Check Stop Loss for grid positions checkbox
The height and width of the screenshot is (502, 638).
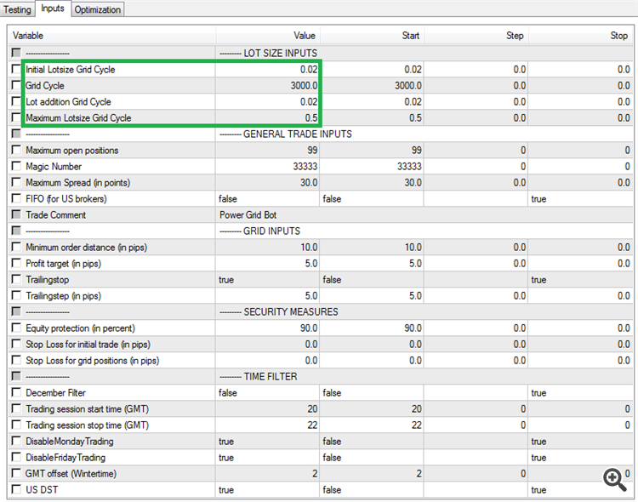[16, 360]
